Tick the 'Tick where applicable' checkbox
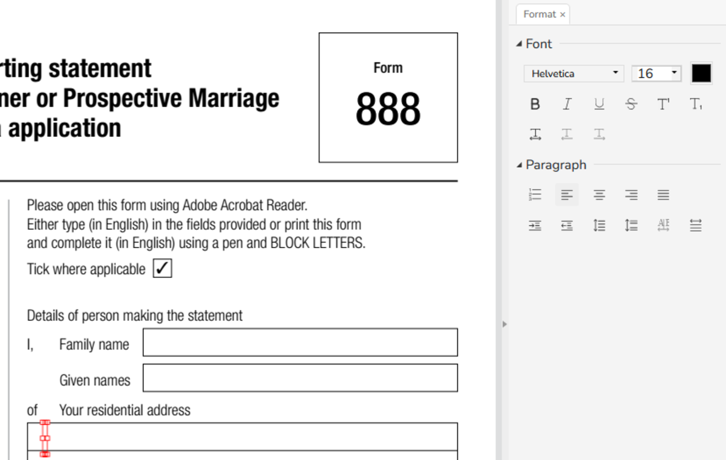 (162, 268)
